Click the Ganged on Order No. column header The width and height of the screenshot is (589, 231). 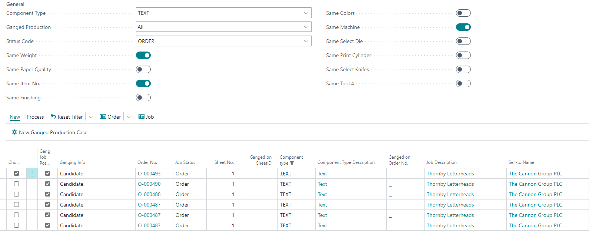pos(399,160)
